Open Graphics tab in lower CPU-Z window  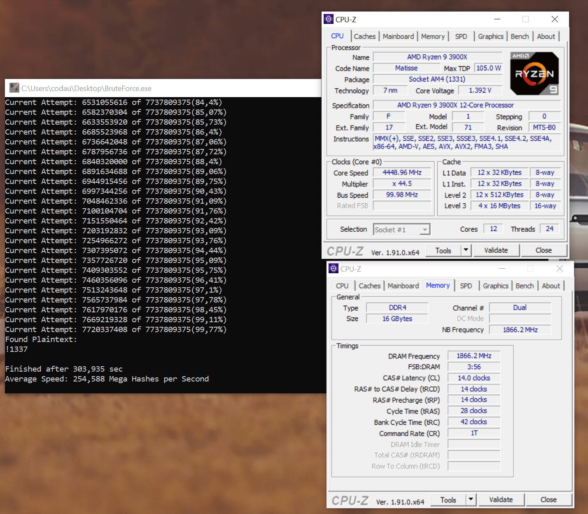tap(496, 286)
